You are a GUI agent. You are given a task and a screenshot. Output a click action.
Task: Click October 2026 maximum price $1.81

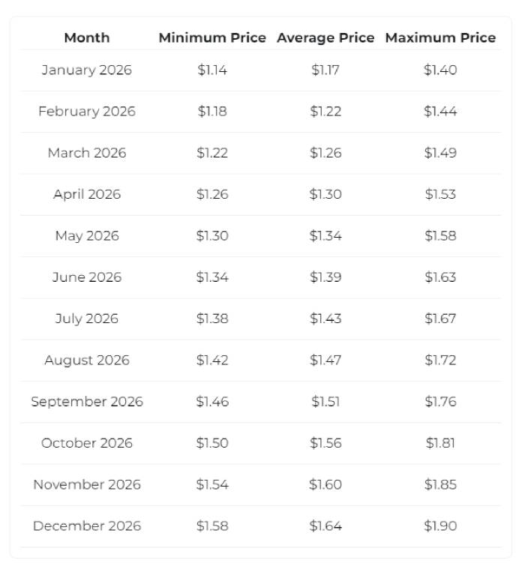click(x=440, y=443)
